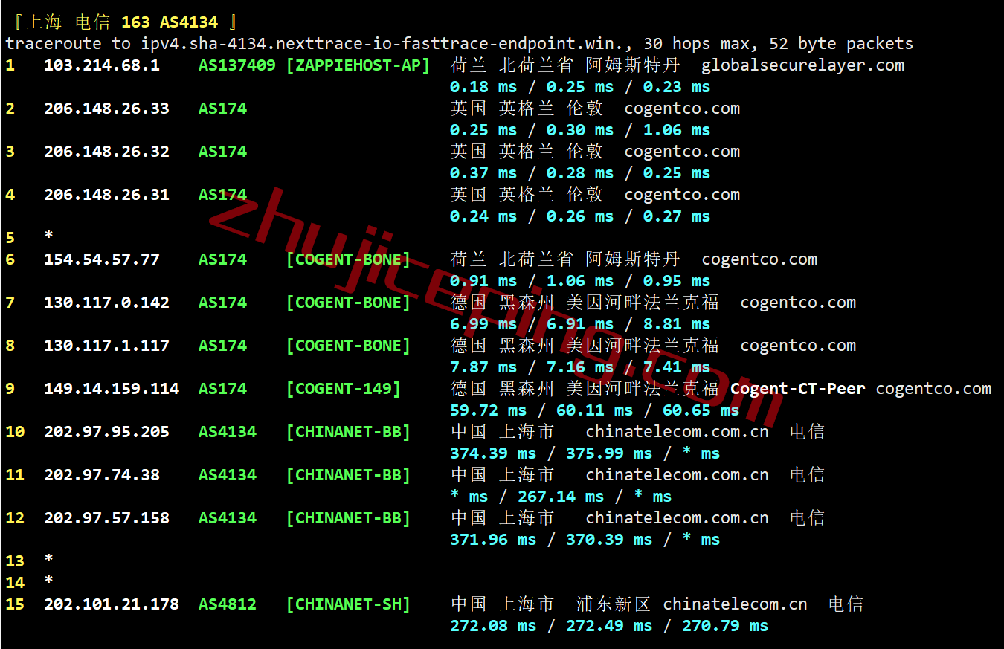Click the 7.87 ms latency value

[483, 367]
